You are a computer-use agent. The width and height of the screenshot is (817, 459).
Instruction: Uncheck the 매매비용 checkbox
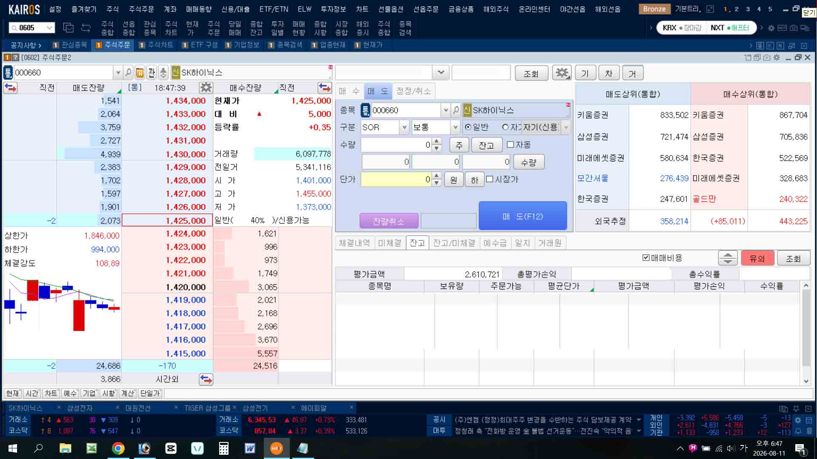[x=646, y=258]
